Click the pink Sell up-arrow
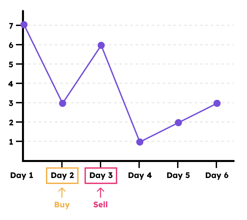Viewport: 247px width, 220px height. [101, 193]
